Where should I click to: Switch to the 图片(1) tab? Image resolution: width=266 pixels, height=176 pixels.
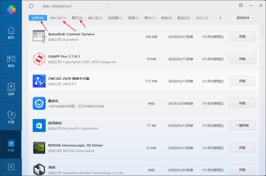coord(150,18)
